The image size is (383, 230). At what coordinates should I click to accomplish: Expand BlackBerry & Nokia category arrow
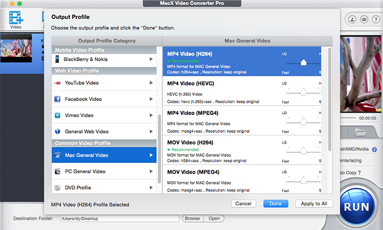151,59
